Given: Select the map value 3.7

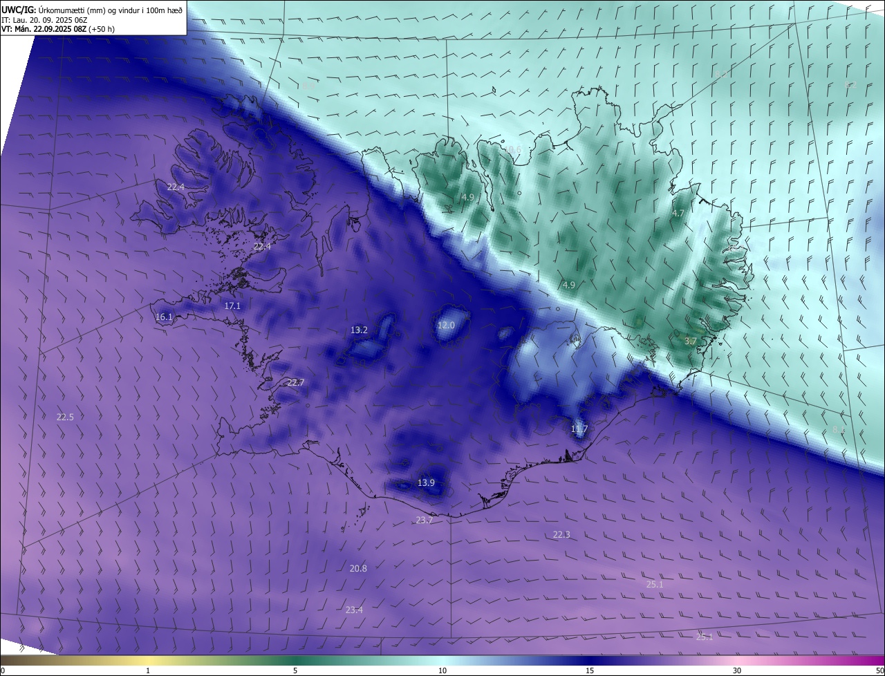Looking at the screenshot, I should 691,341.
